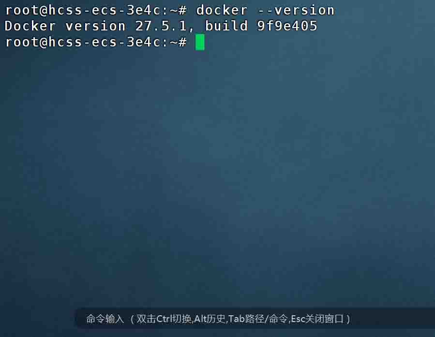Click the '--version' flag in the command line

(296, 11)
